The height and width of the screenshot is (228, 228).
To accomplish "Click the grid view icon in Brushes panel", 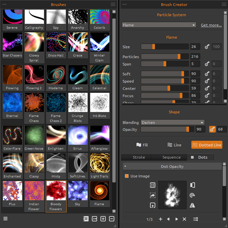I will point(6,218).
